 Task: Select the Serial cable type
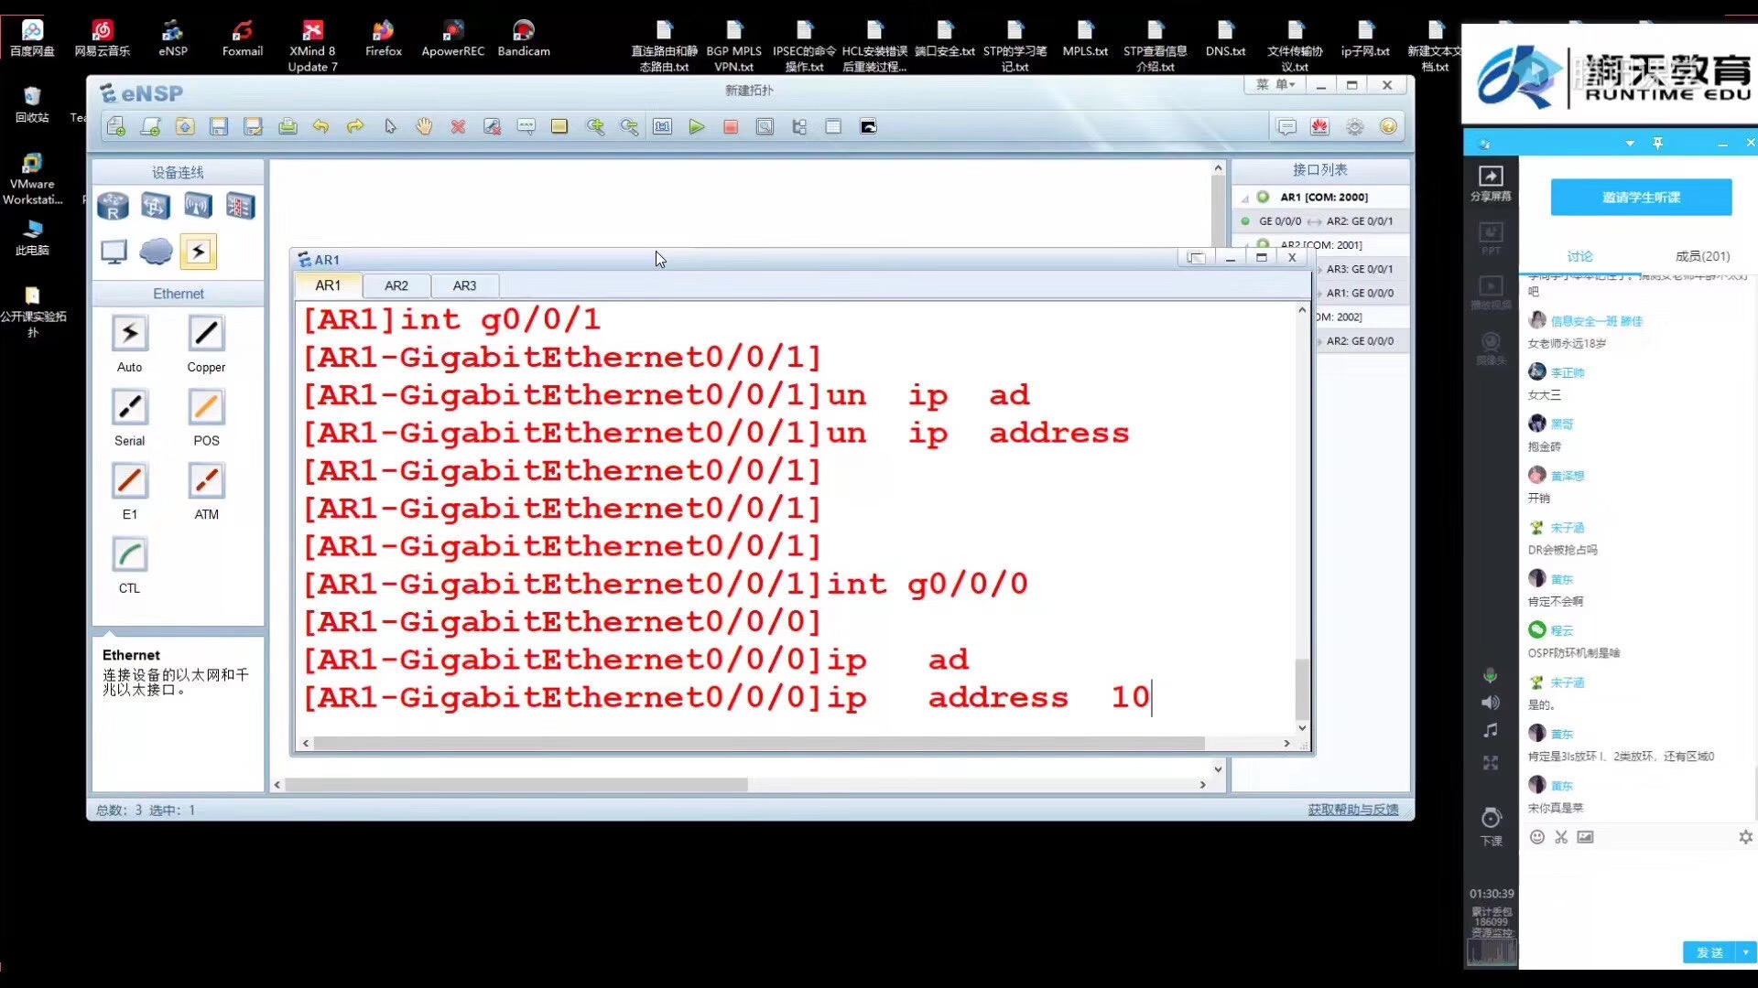point(129,408)
